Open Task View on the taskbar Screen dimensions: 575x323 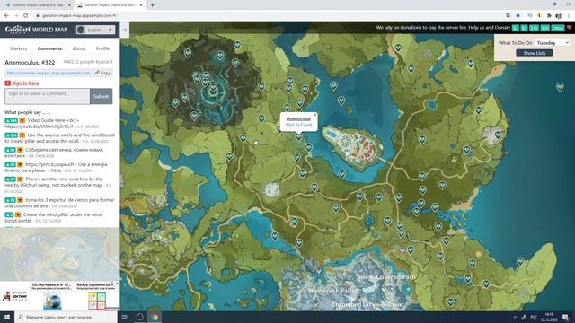point(124,317)
